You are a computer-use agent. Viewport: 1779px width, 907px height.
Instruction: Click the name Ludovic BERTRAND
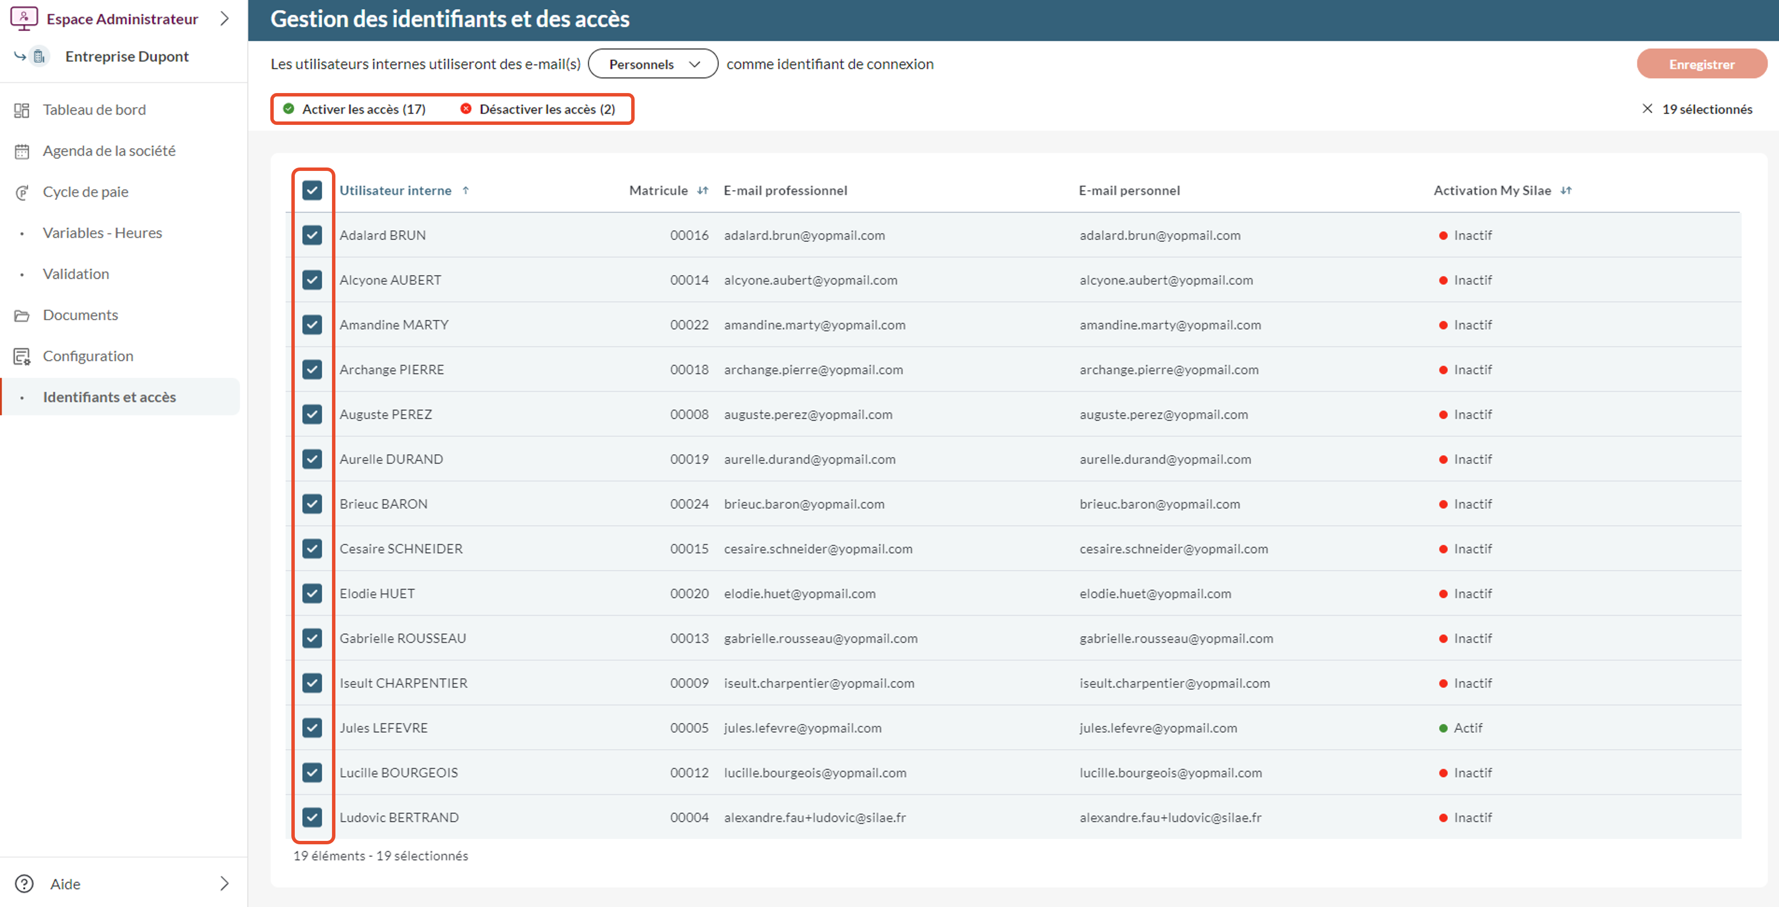[x=399, y=817]
